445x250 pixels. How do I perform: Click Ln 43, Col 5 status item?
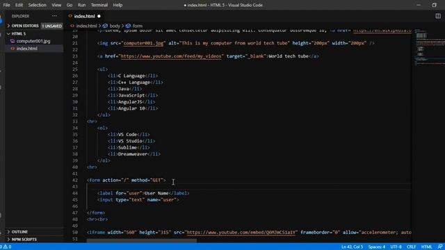352,247
